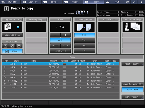The image size is (145, 108).
Task: Decrease zoom with the minus button
Action: (x=55, y=35)
